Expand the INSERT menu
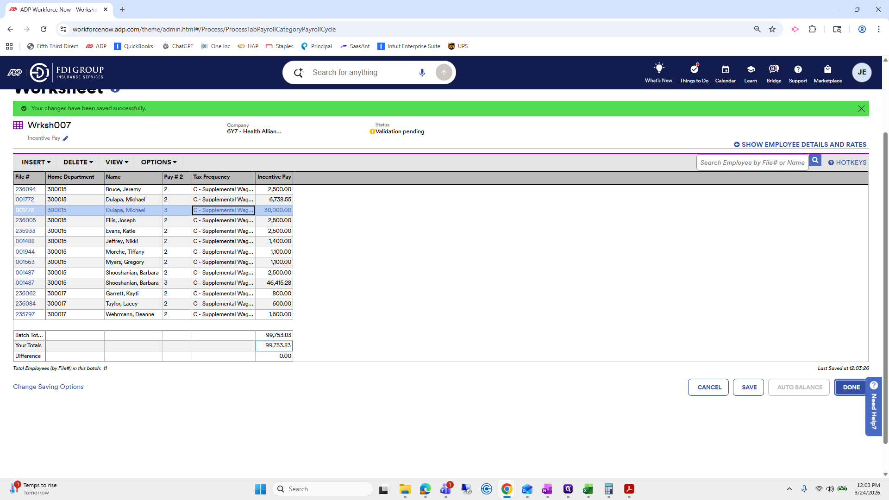The height and width of the screenshot is (500, 889). (36, 162)
